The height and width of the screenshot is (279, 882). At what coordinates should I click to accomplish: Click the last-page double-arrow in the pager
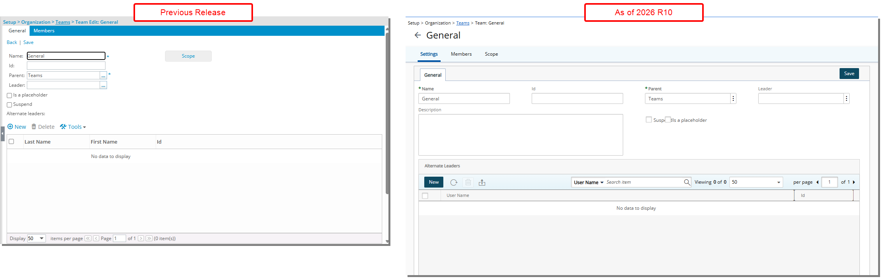tap(149, 239)
